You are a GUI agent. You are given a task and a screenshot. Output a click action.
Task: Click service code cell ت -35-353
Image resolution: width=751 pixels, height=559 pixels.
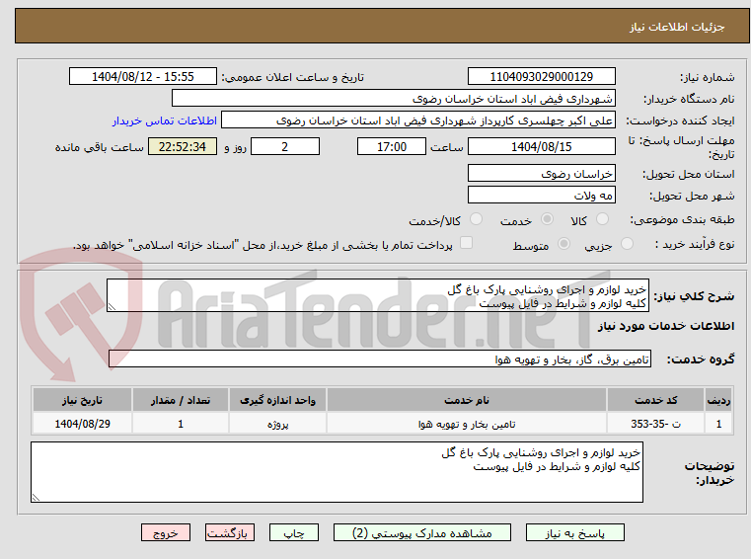coord(655,424)
